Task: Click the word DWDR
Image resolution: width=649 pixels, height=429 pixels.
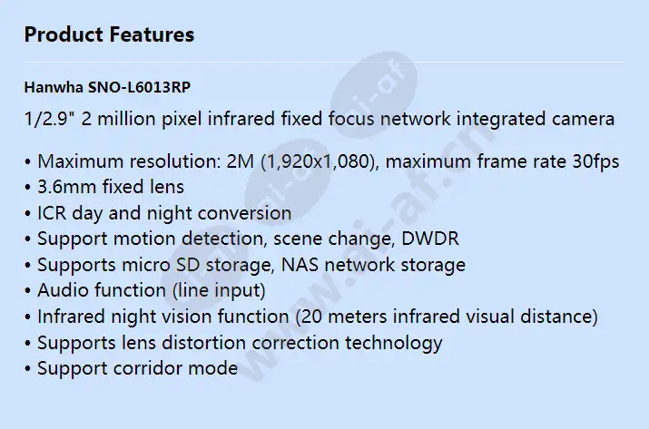Action: coord(430,239)
